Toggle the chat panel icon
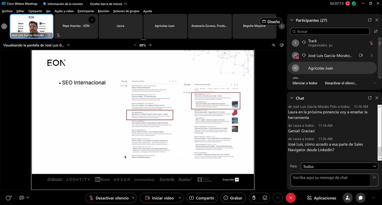Viewport: 382px width, 205px height. (361, 198)
